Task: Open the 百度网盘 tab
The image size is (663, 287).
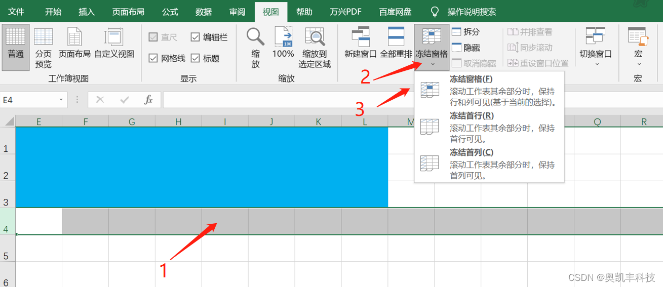Action: pyautogui.click(x=395, y=12)
